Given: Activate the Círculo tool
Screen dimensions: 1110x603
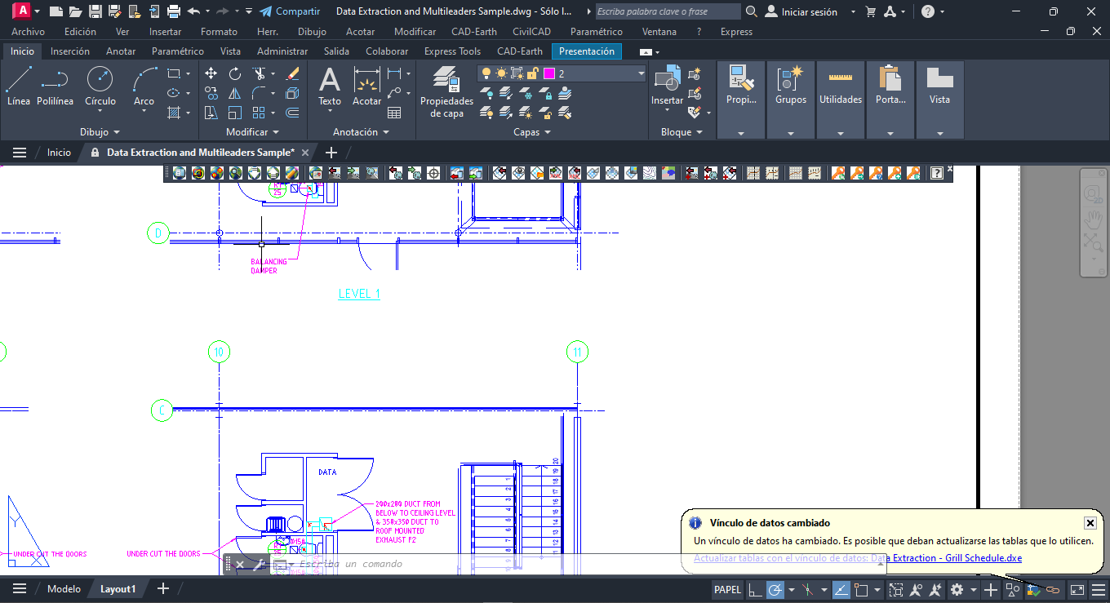Looking at the screenshot, I should click(100, 86).
